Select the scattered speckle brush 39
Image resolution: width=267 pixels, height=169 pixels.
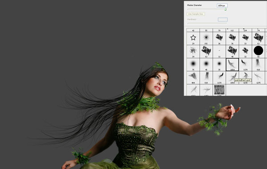click(x=193, y=52)
